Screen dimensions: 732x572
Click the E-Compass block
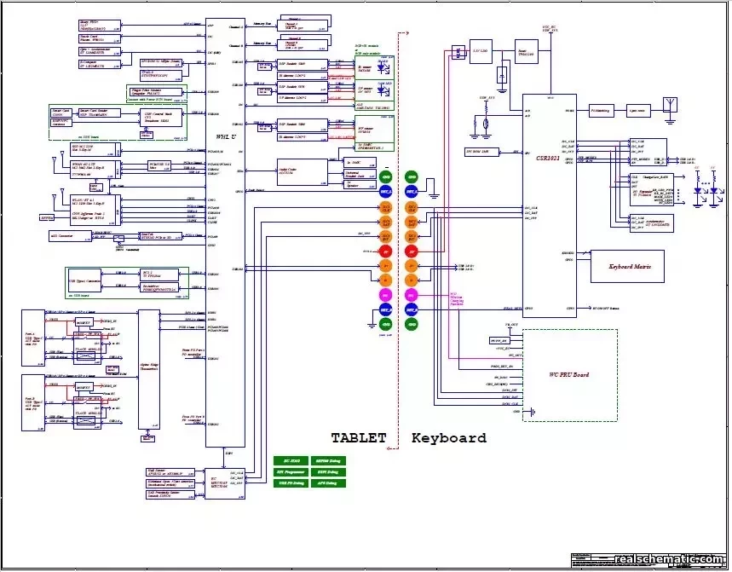click(x=100, y=65)
